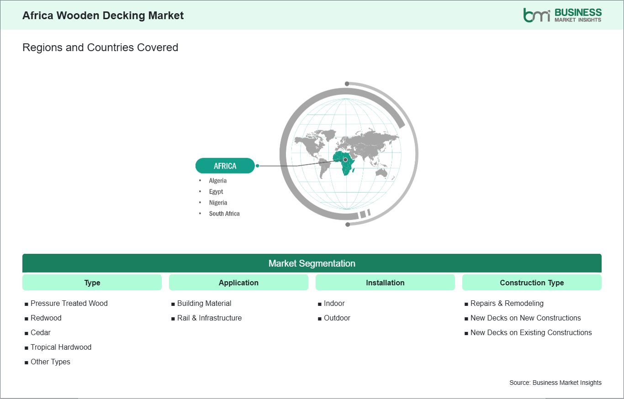This screenshot has height=399, width=624.
Task: Click 'South Africa' in the country list
Action: click(224, 214)
